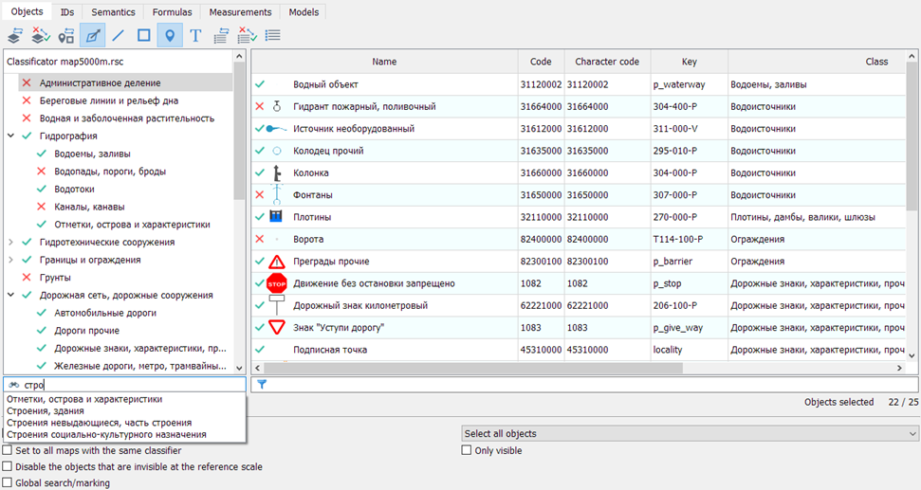
Task: Click the blue funnel filter icon
Action: [262, 385]
